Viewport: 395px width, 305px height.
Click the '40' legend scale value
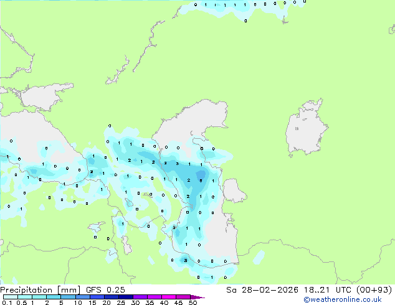point(164,303)
